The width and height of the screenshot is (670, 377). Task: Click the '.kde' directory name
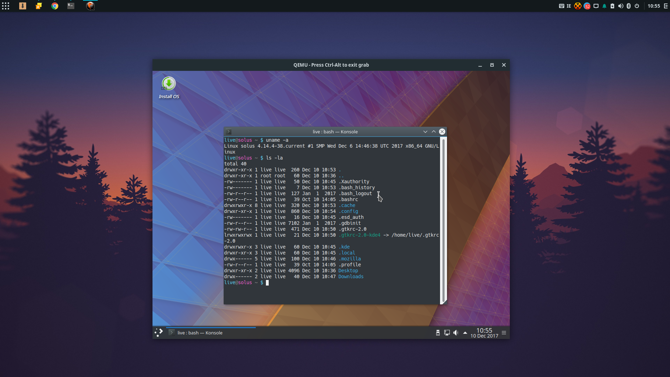tap(344, 247)
